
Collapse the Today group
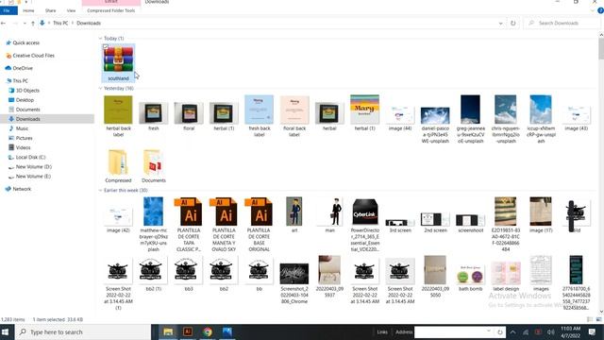[x=101, y=39]
